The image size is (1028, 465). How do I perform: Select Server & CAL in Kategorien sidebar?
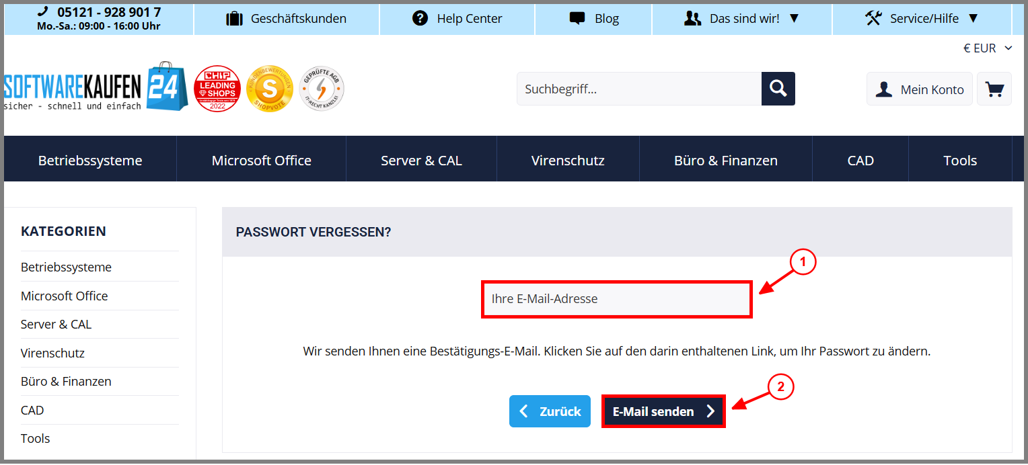tap(56, 325)
